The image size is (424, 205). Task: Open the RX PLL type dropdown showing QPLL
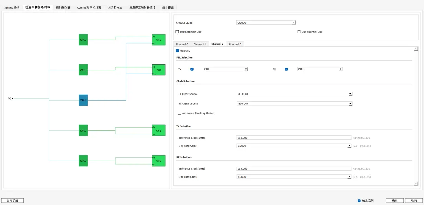pyautogui.click(x=320, y=69)
